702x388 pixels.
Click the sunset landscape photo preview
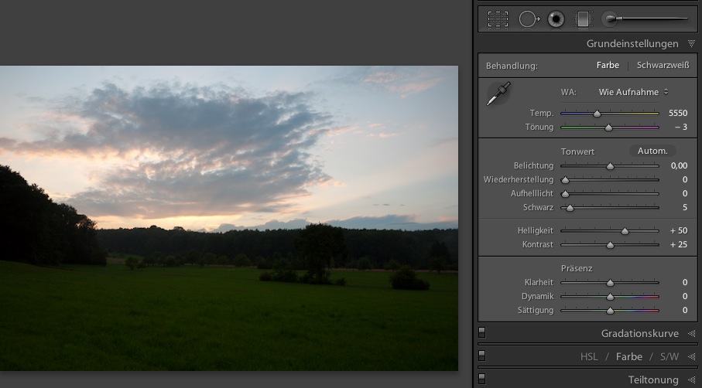click(x=228, y=218)
